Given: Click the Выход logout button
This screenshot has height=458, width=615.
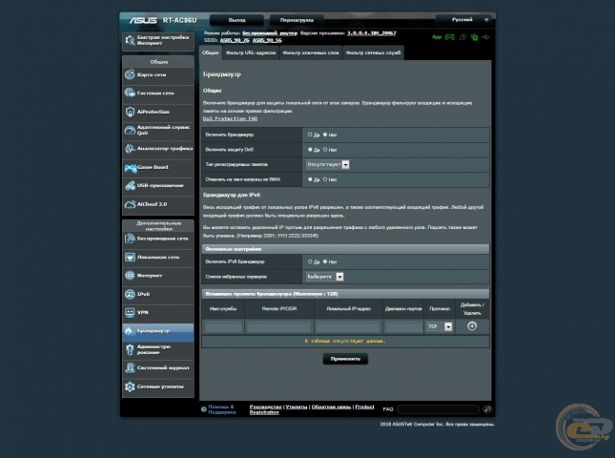Looking at the screenshot, I should (x=236, y=20).
